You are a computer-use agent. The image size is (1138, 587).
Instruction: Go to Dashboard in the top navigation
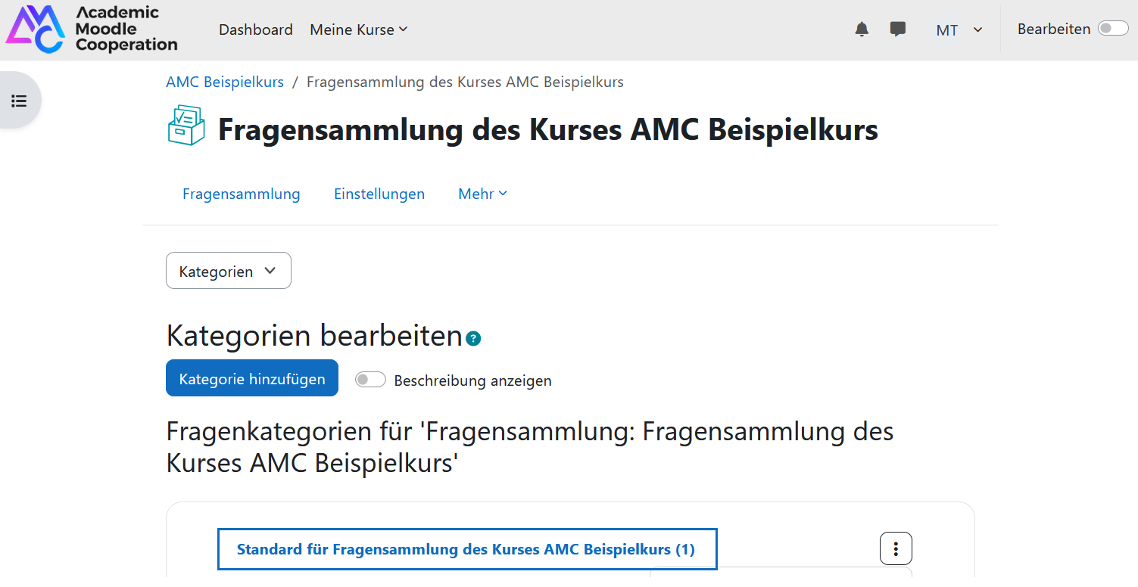tap(256, 30)
